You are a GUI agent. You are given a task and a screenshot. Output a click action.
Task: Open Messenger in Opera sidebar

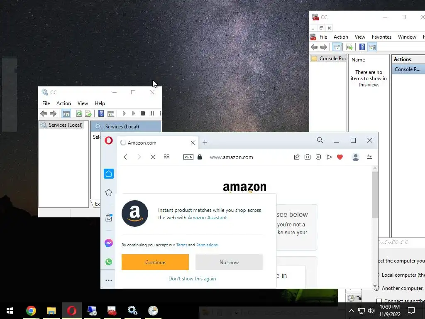point(109,243)
